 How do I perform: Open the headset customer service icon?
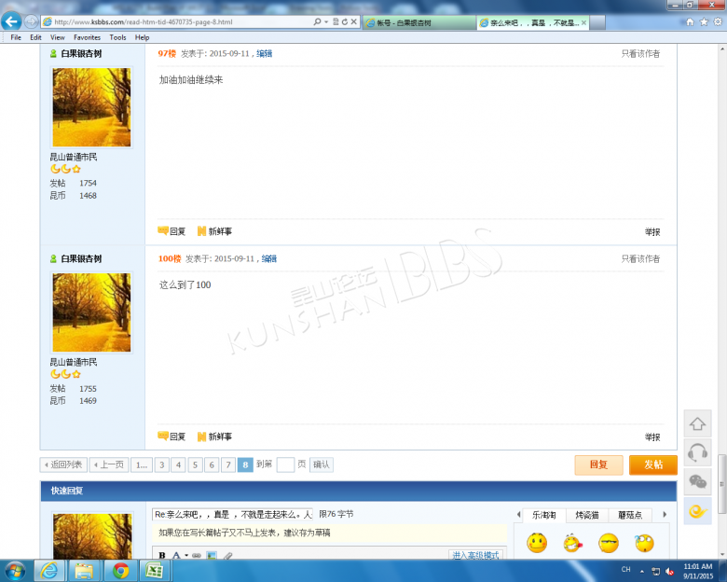[697, 453]
